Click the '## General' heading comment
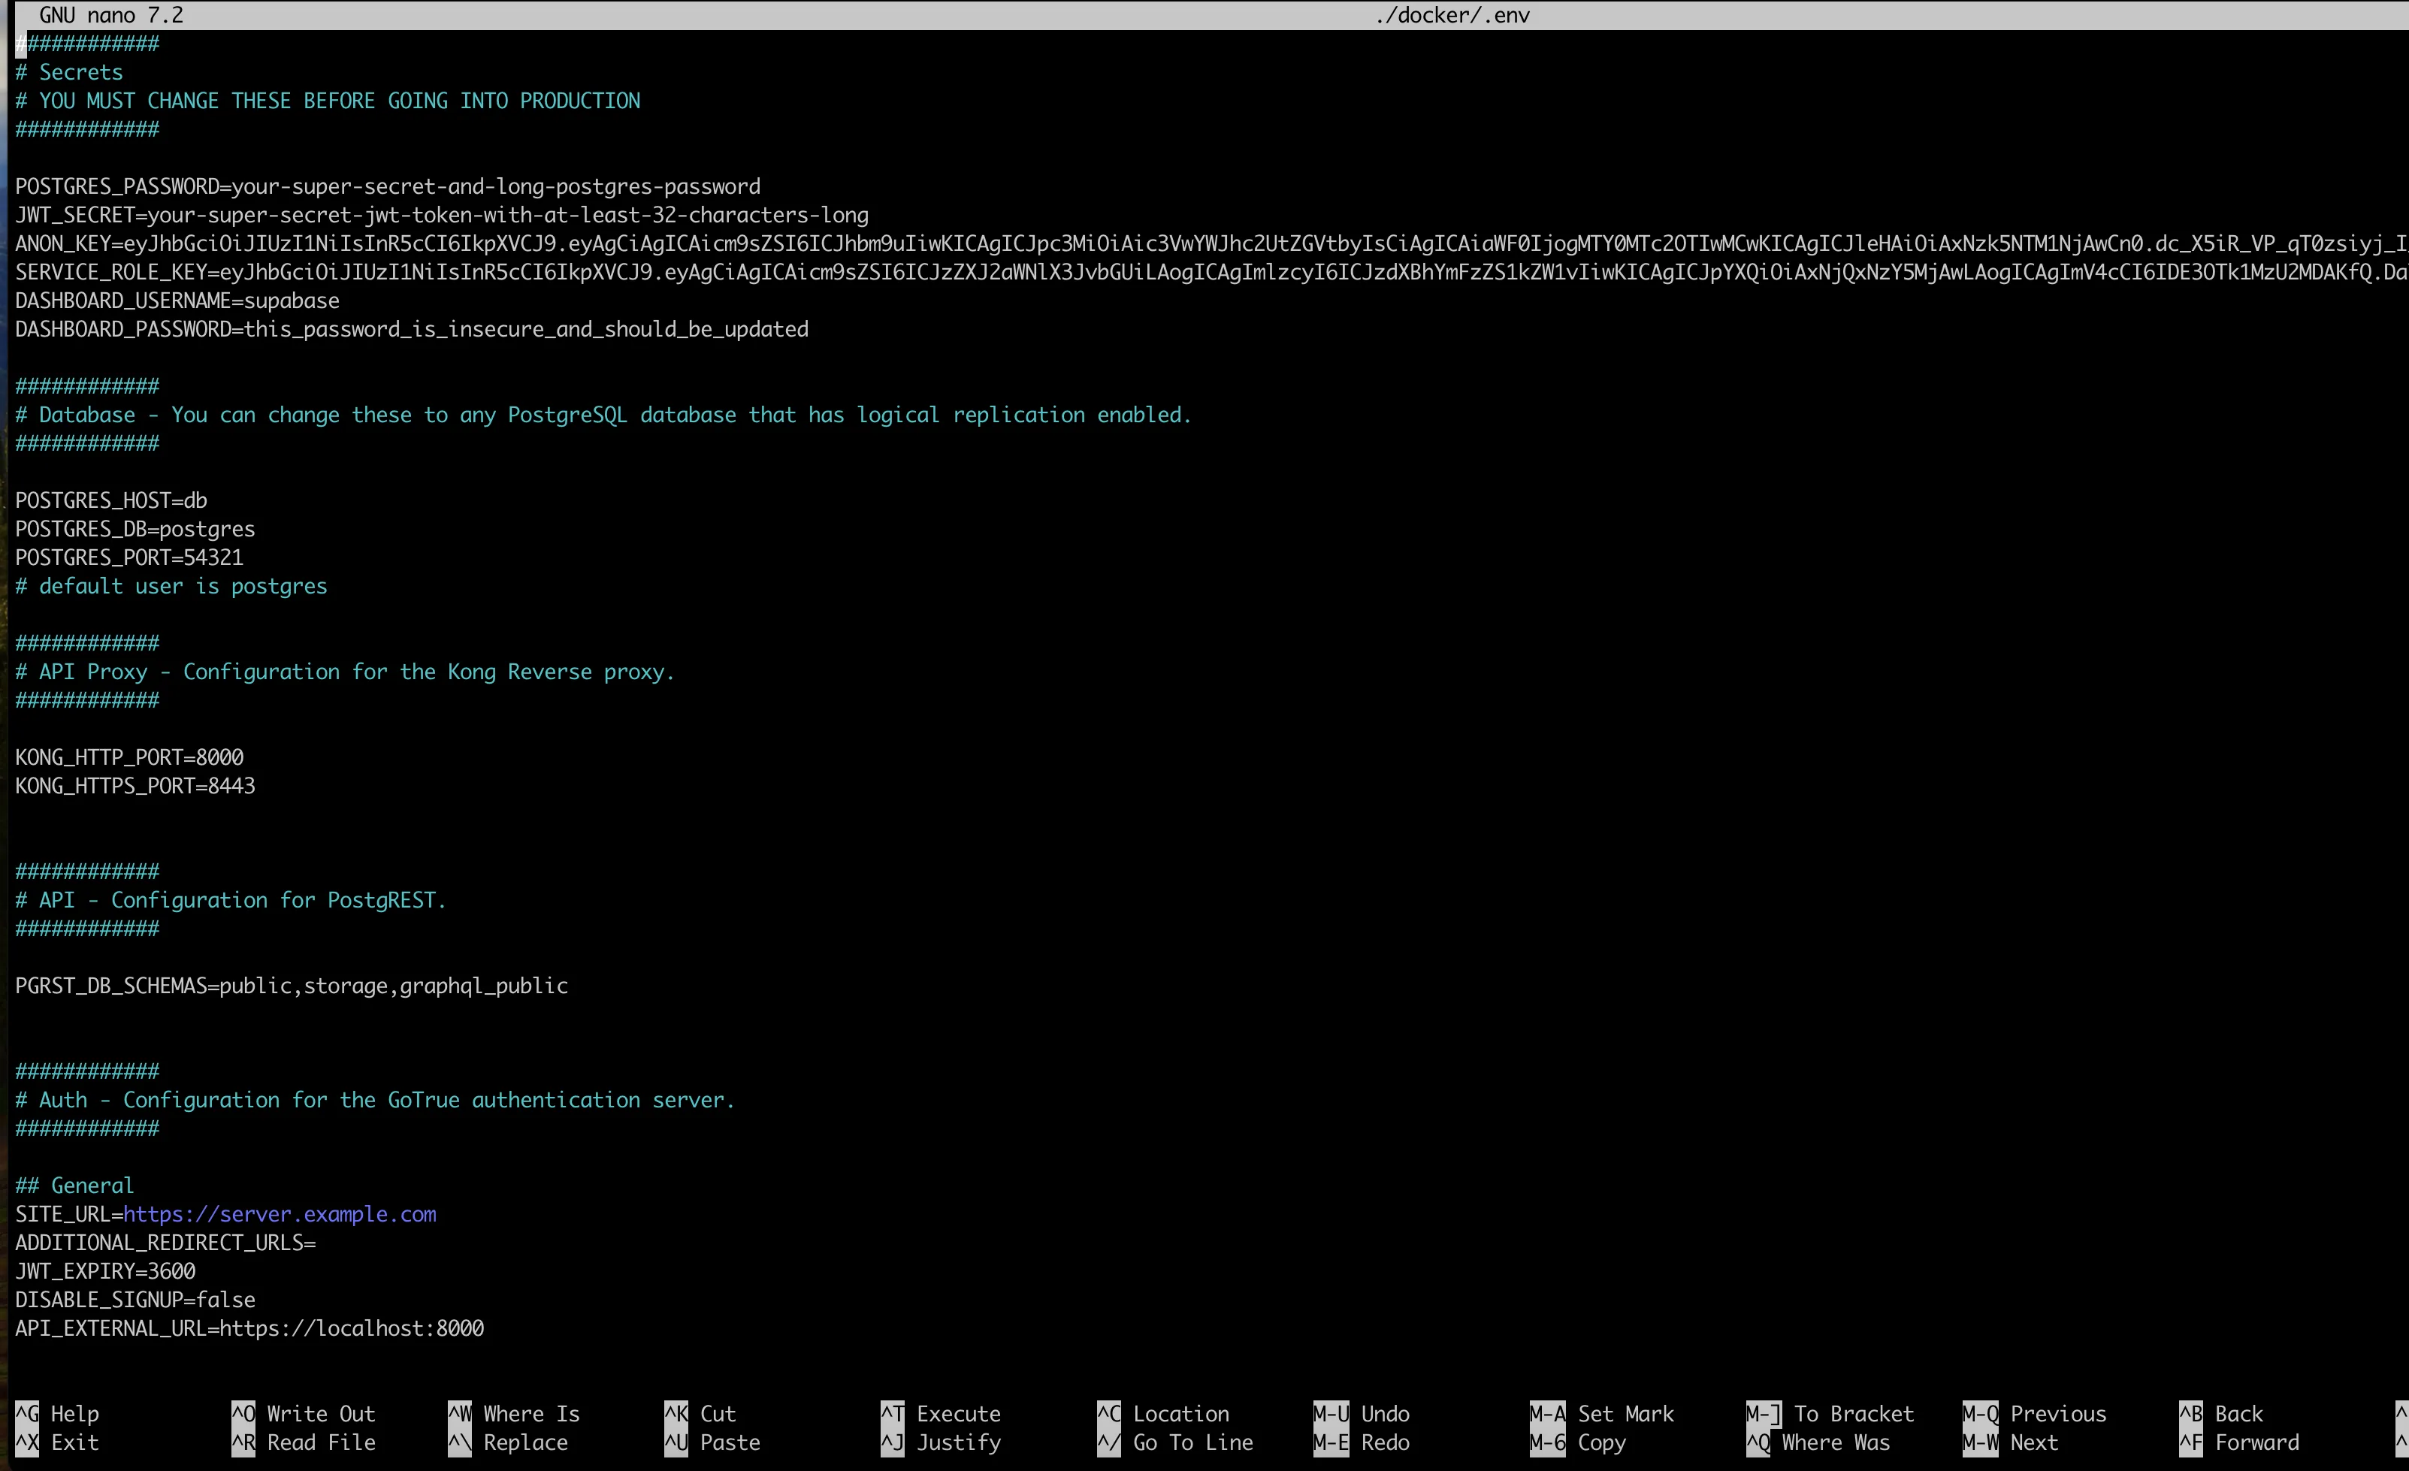 click(74, 1185)
